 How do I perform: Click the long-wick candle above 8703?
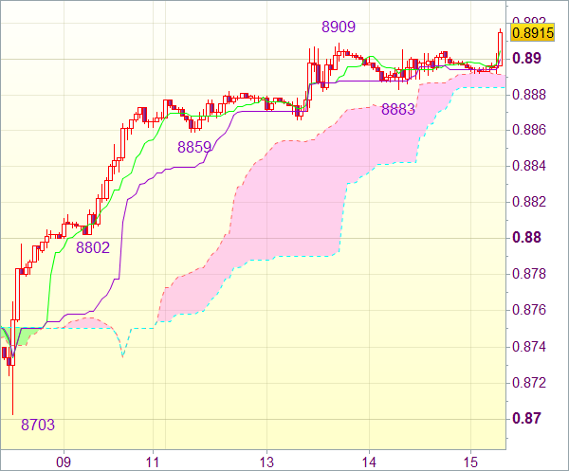[12, 359]
